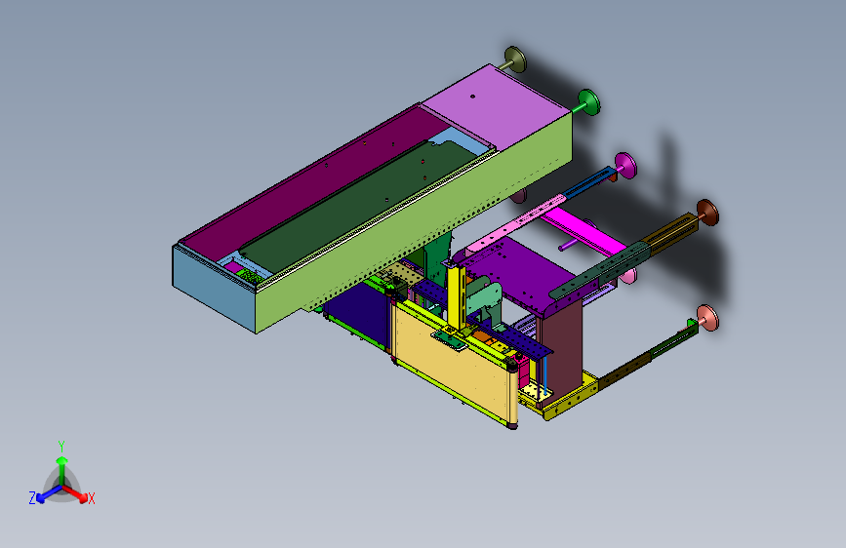Click the blue Z axis of the triad
Viewport: 846px width, 548px height.
(x=48, y=494)
